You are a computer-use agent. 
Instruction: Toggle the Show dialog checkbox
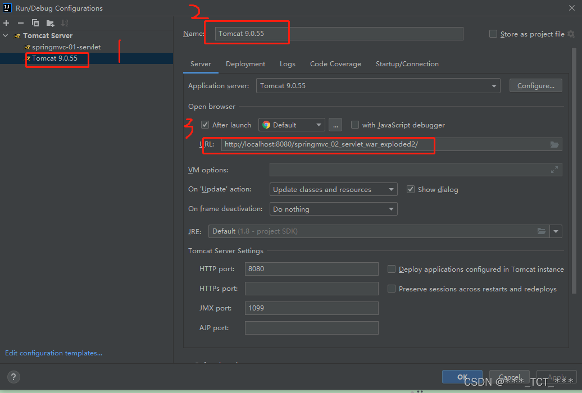(411, 189)
